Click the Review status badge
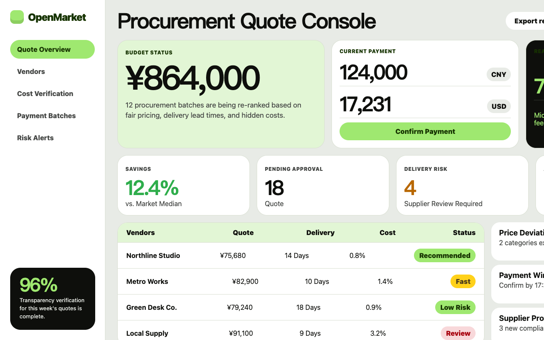 click(458, 333)
